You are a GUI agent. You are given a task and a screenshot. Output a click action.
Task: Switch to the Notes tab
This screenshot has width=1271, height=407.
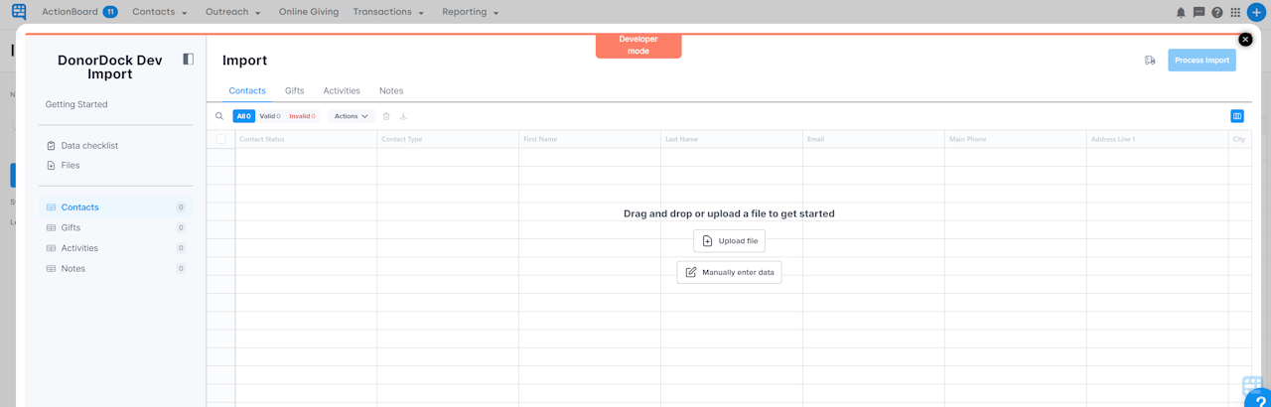point(391,90)
